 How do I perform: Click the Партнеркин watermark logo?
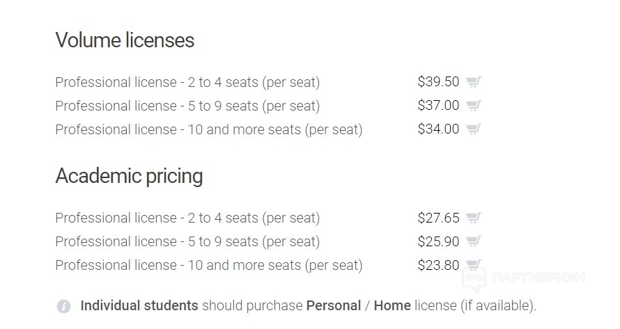523,278
